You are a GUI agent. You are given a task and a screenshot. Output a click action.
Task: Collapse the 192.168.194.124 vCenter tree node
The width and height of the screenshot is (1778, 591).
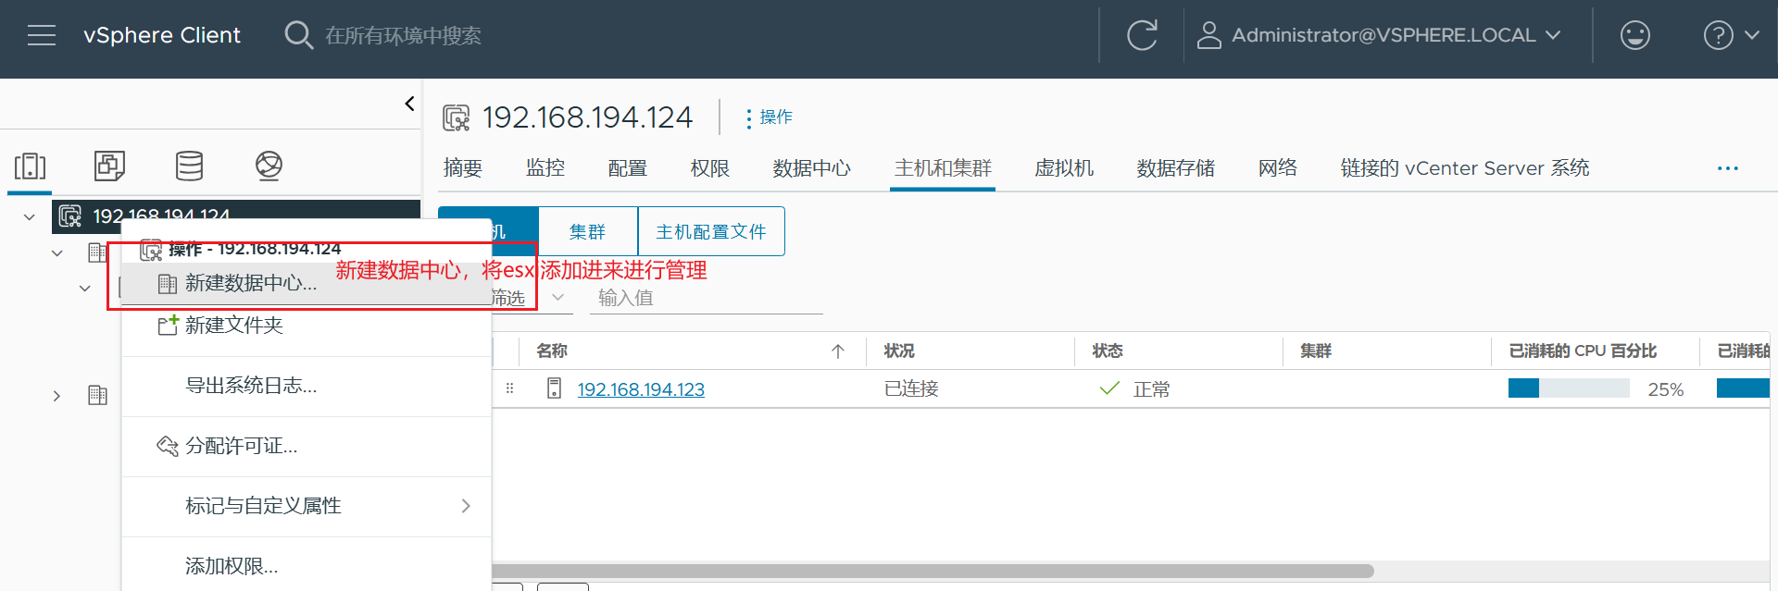[x=30, y=216]
